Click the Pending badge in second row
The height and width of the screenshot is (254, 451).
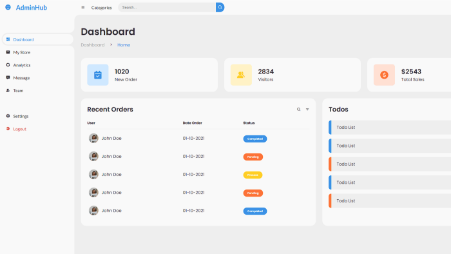253,157
